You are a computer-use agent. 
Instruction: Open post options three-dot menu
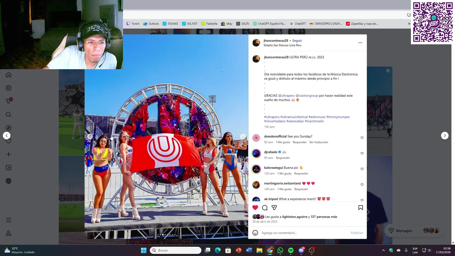(360, 43)
